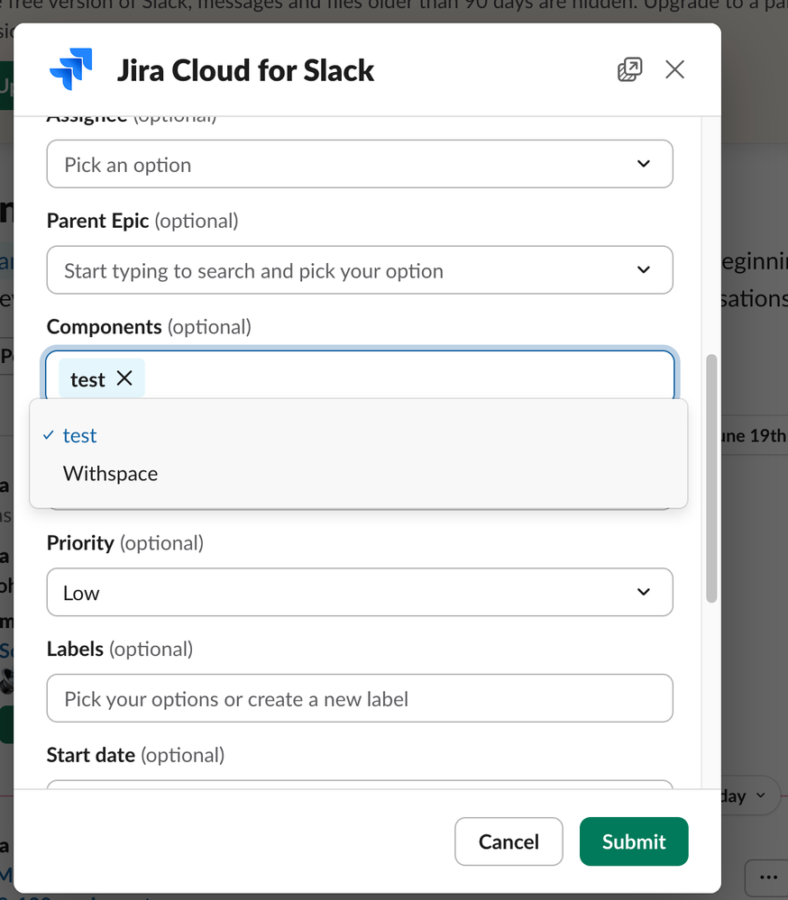The width and height of the screenshot is (788, 900).
Task: Click Cancel to discard the form
Action: (509, 841)
